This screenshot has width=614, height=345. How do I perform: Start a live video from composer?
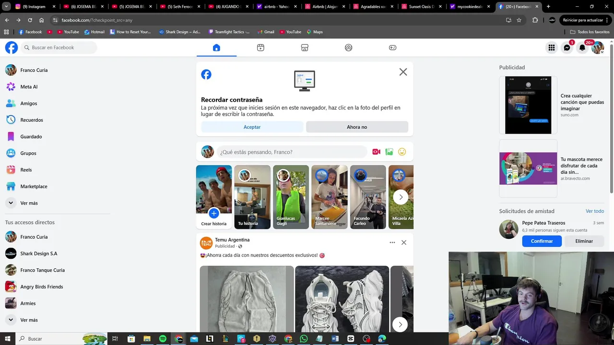[377, 152]
